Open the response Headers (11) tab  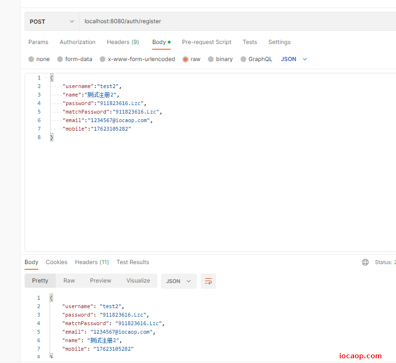coord(92,262)
